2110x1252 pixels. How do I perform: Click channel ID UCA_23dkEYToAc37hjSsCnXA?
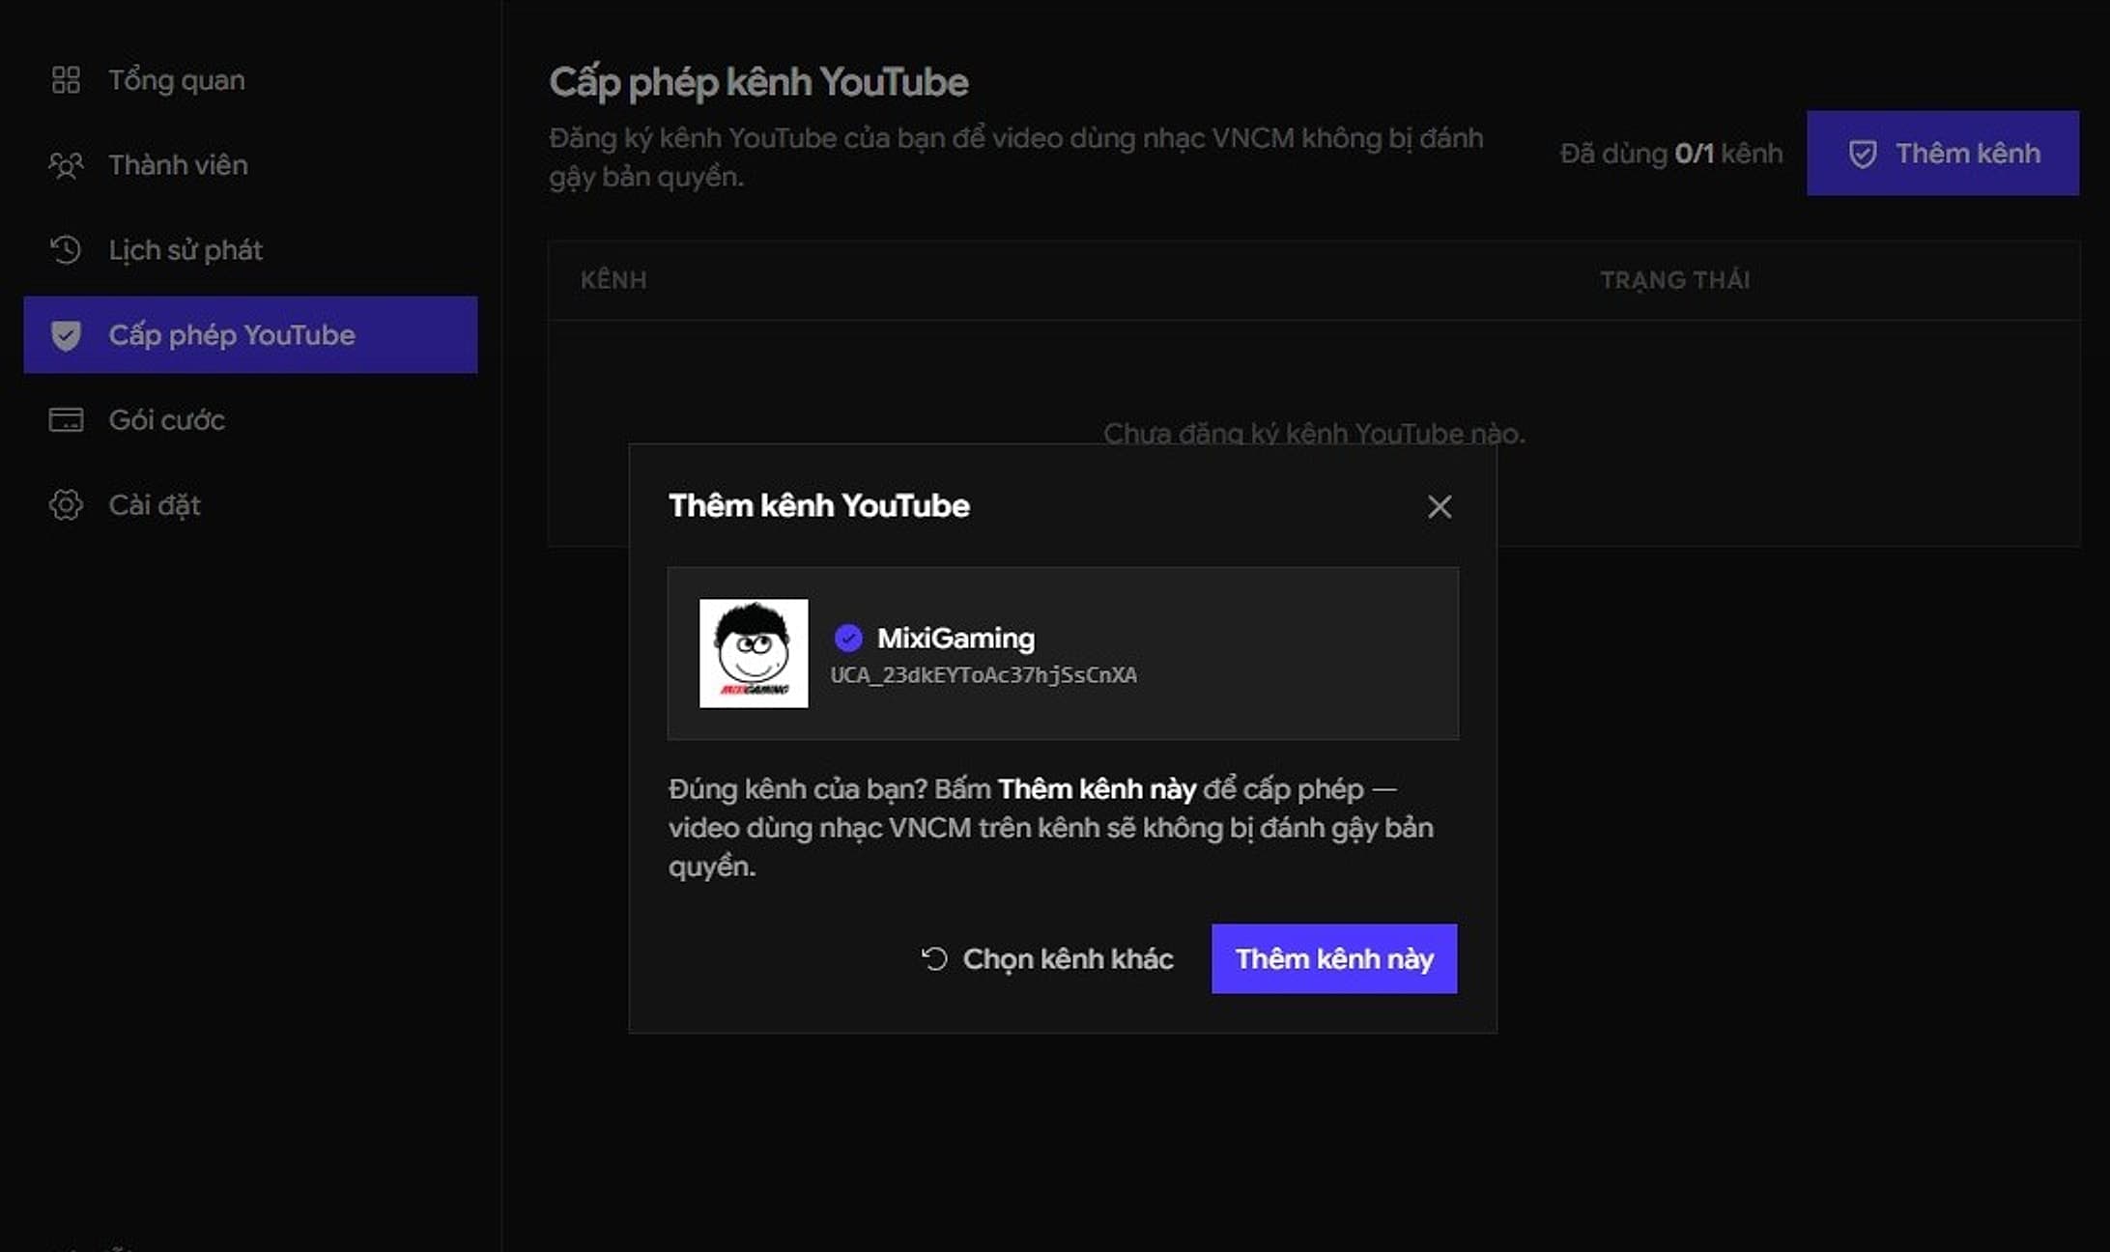pyautogui.click(x=984, y=675)
